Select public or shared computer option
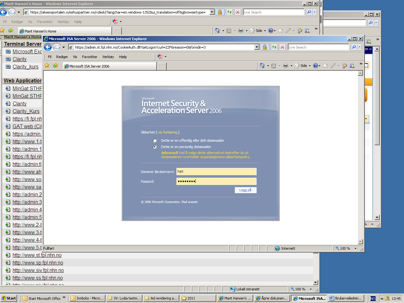The width and height of the screenshot is (404, 303). coord(155,141)
